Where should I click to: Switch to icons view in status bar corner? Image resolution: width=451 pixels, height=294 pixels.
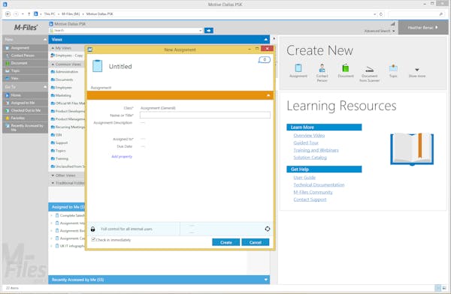click(444, 288)
